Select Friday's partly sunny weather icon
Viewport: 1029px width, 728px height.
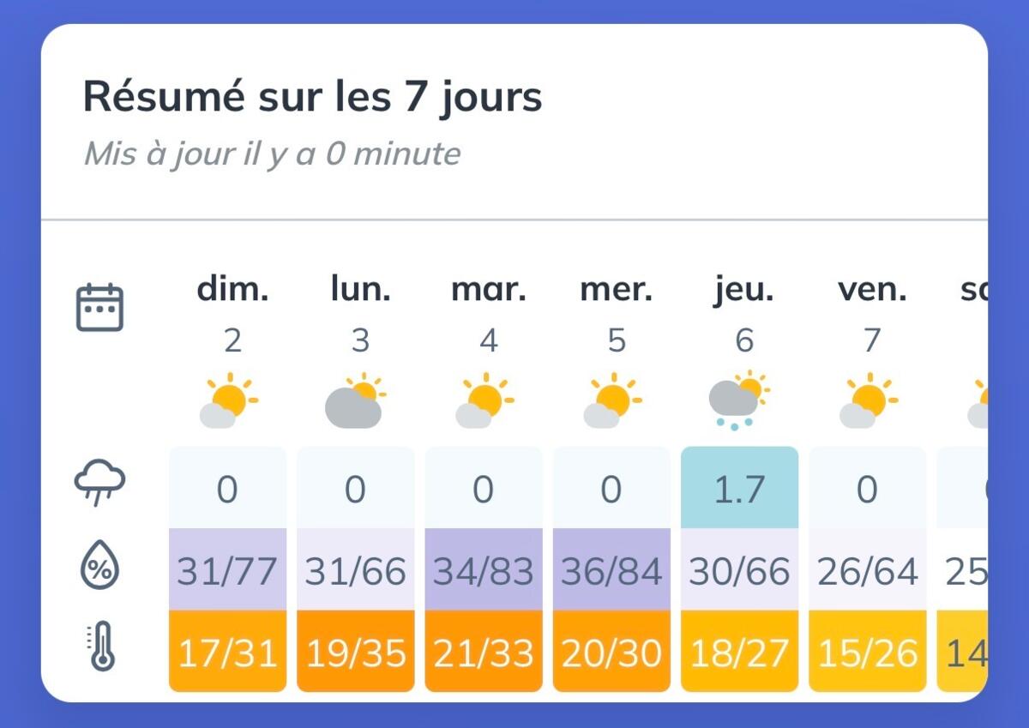point(868,401)
